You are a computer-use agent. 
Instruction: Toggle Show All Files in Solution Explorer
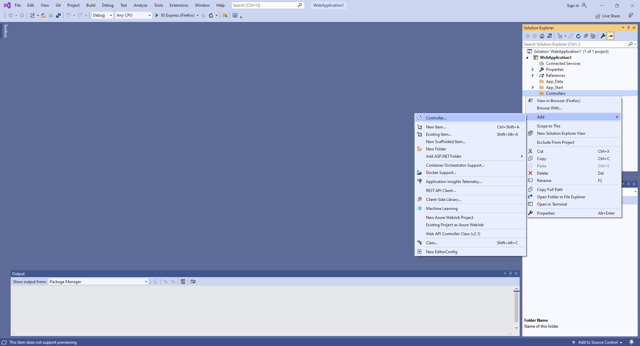(x=593, y=36)
